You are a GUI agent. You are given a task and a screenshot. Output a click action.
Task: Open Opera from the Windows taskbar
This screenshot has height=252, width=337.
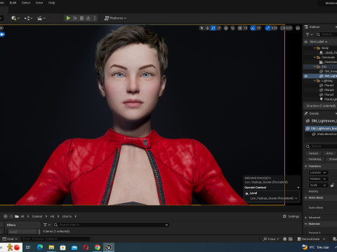coord(86,247)
